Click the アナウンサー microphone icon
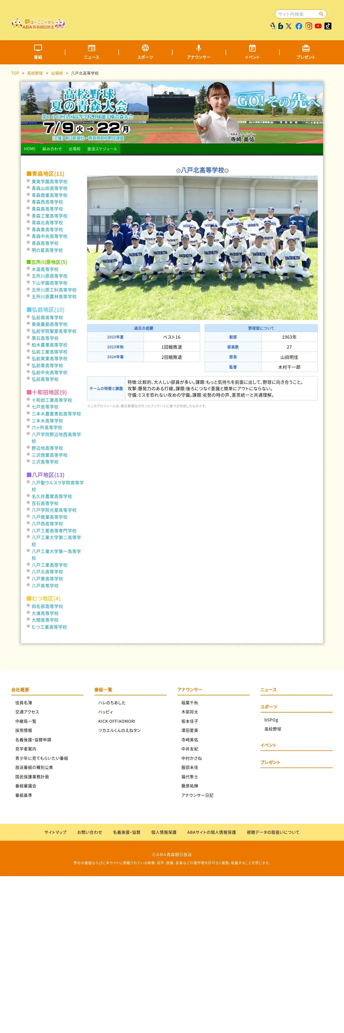The width and height of the screenshot is (344, 1033). point(199,48)
